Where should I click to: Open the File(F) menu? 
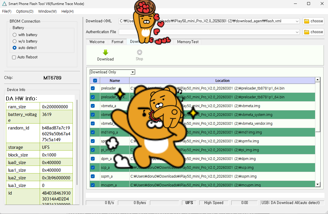[x=7, y=11]
